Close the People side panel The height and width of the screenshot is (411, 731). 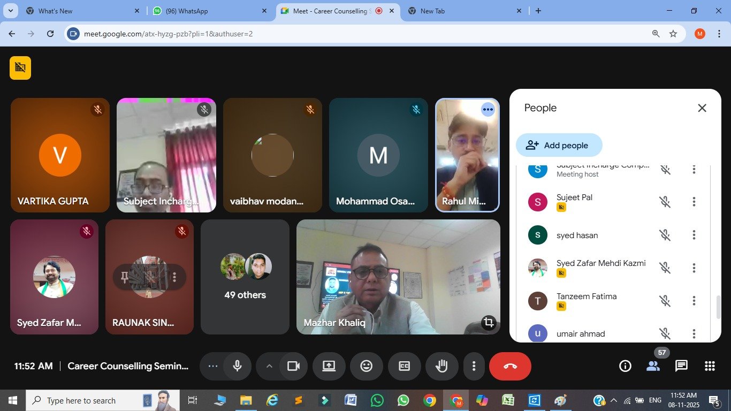pyautogui.click(x=702, y=108)
